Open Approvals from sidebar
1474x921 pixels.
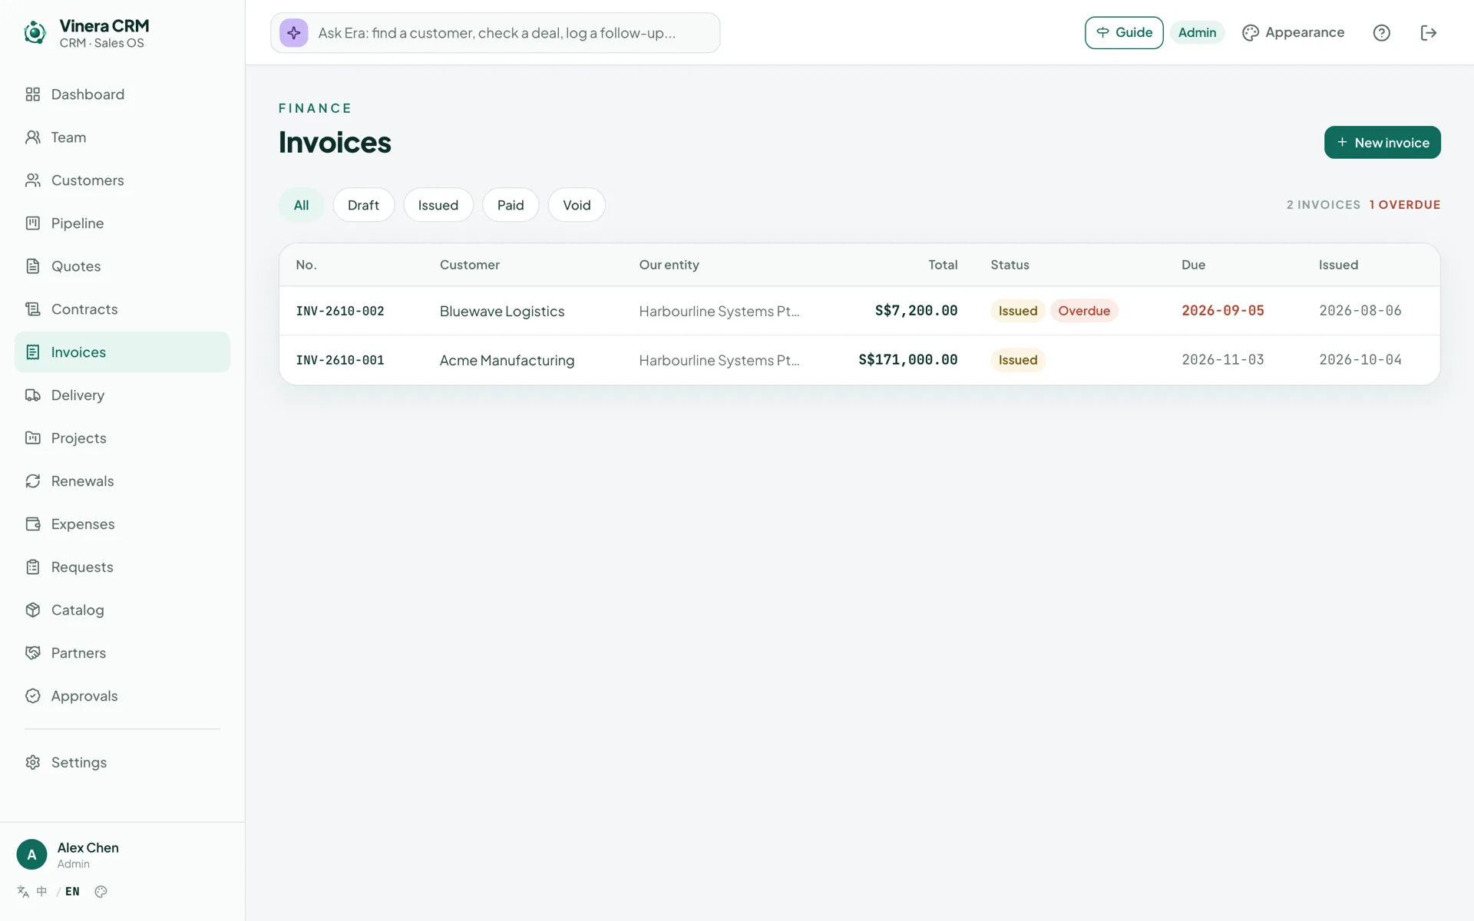[x=122, y=696]
